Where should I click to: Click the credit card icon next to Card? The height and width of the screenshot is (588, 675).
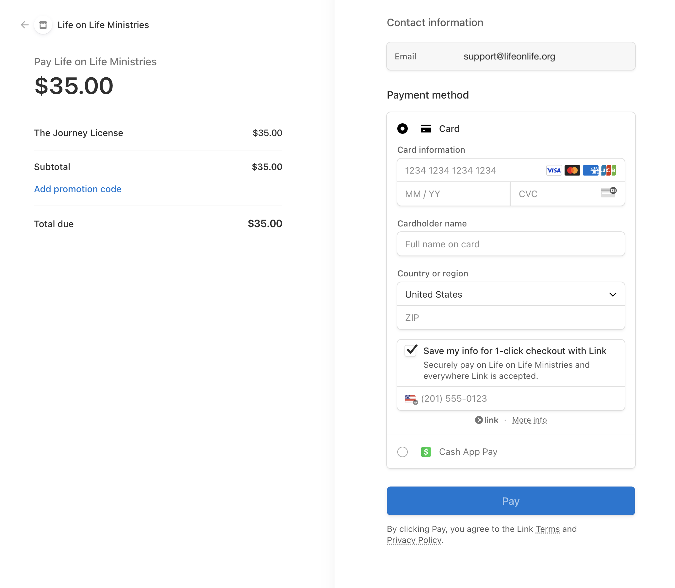pos(426,129)
